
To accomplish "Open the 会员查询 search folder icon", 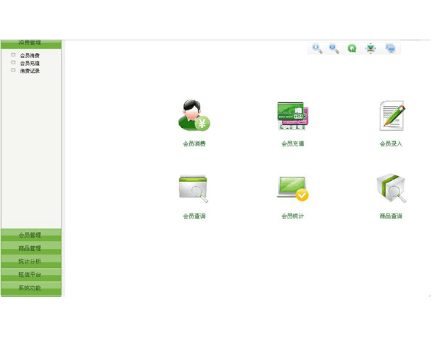I will [x=193, y=189].
